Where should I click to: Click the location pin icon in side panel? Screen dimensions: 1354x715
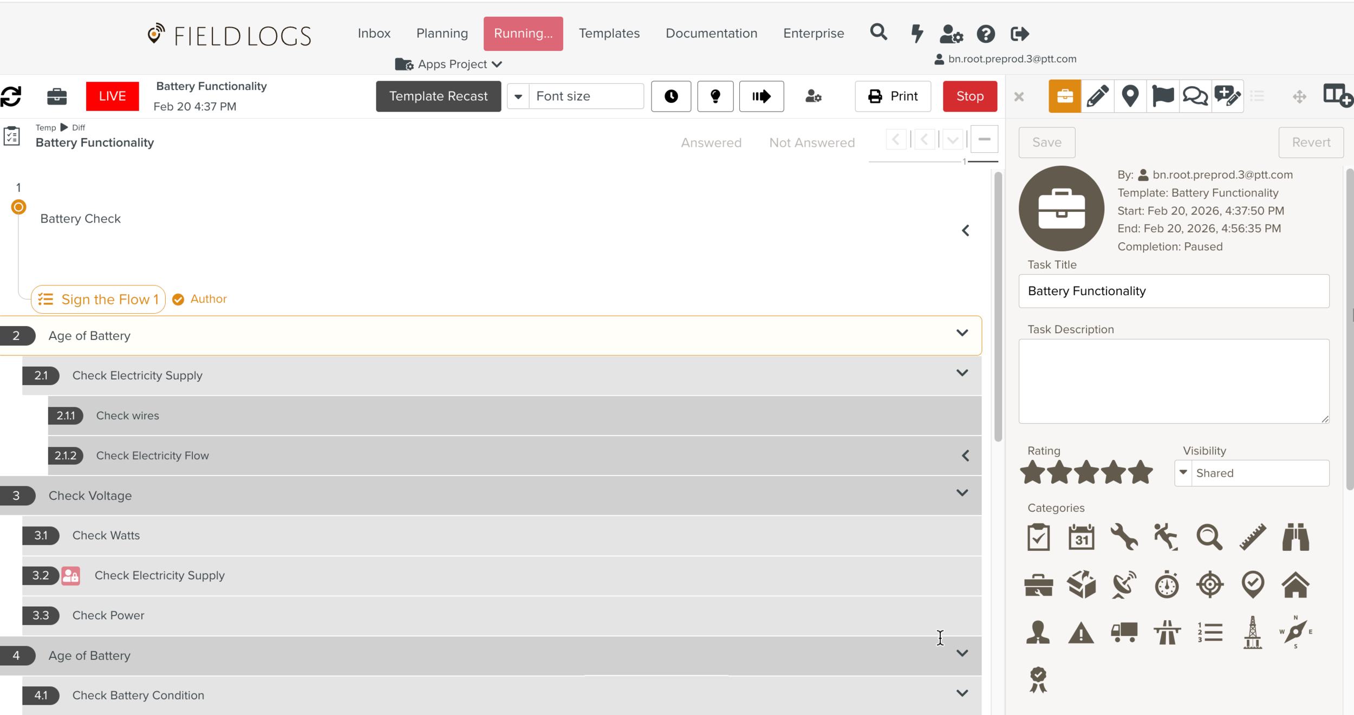pos(1130,96)
